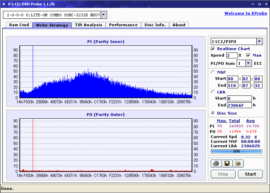The width and height of the screenshot is (270, 193).
Task: Click the 99% scan progress bar
Action: tap(236, 151)
